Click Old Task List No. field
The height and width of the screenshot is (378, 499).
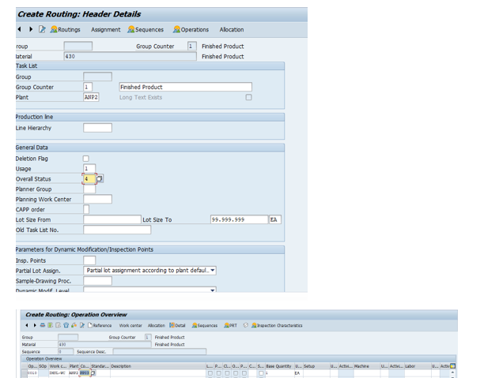pos(117,230)
